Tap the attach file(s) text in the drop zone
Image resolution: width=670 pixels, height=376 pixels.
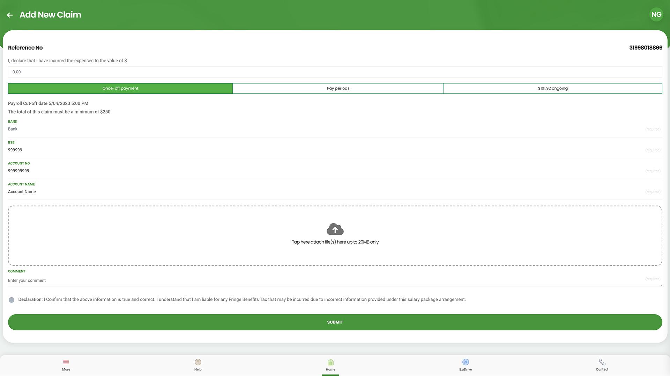335,242
